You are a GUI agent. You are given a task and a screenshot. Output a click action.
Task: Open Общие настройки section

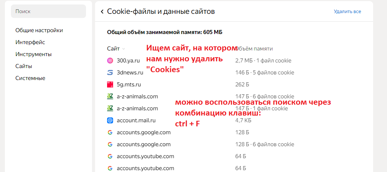pos(39,30)
